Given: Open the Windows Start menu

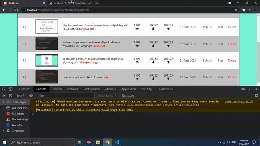Looking at the screenshot, I should 4,142.
